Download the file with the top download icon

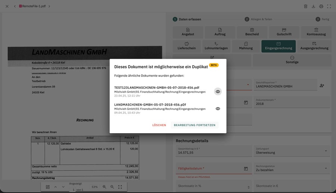[x=313, y=6]
